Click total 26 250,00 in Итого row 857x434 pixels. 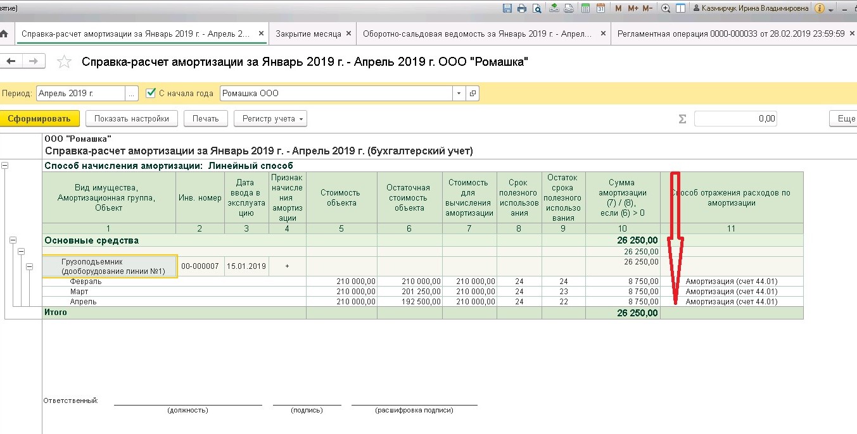(638, 313)
